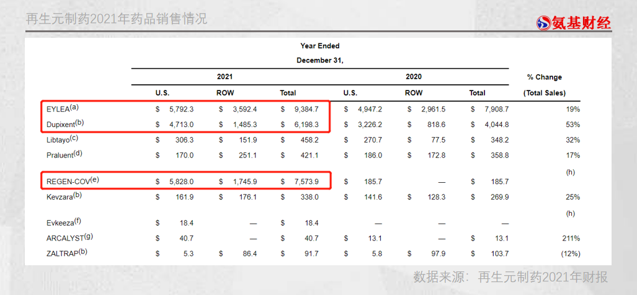Select the 2020 column group header
The width and height of the screenshot is (637, 295).
click(x=414, y=77)
